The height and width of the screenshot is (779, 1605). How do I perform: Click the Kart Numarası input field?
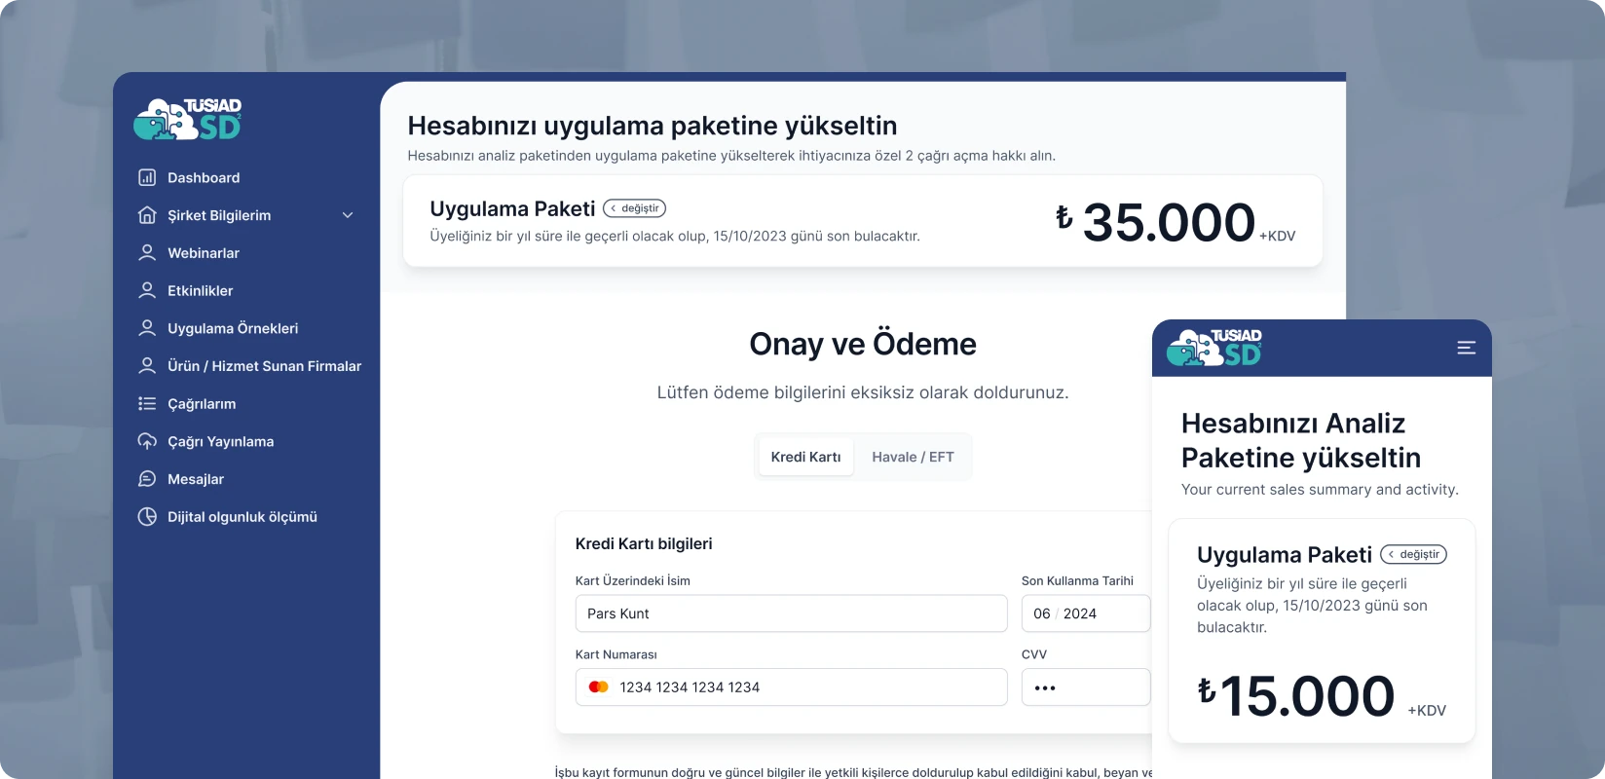pos(792,686)
